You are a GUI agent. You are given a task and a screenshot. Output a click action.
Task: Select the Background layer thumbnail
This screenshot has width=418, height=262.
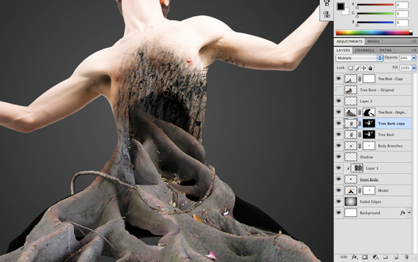(350, 213)
